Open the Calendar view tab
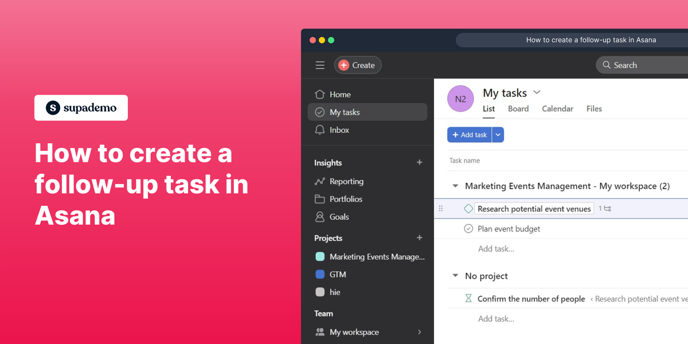Image resolution: width=688 pixels, height=344 pixels. (x=557, y=108)
